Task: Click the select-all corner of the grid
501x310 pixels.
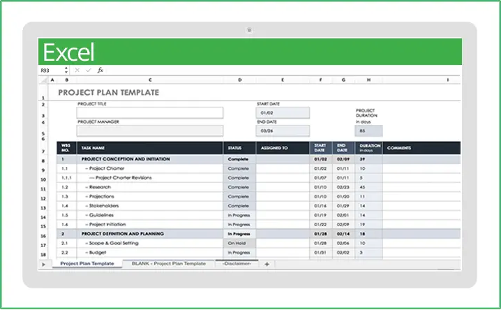Action: point(44,80)
